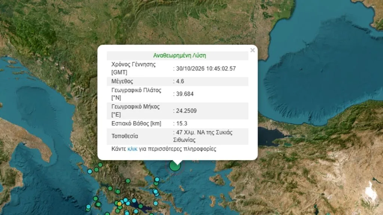Click the 'Γεωγραφικό Πλάτος [°N]' label
The height and width of the screenshot is (215, 383).
(x=136, y=94)
